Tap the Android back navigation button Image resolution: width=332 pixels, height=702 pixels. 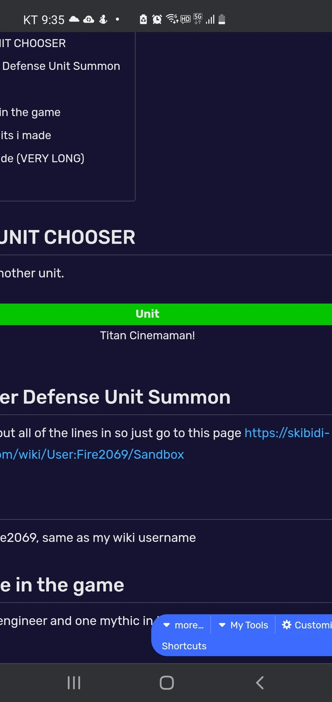tap(259, 683)
